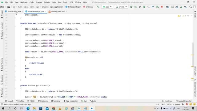Toggle the Build Variants side panel
This screenshot has height=111, width=197.
pos(2,64)
